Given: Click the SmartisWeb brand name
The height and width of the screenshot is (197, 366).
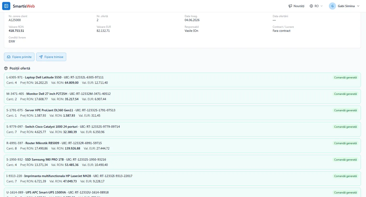Looking at the screenshot, I should pyautogui.click(x=24, y=6).
